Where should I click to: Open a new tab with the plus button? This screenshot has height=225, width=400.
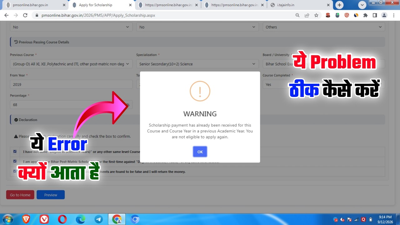click(x=339, y=5)
